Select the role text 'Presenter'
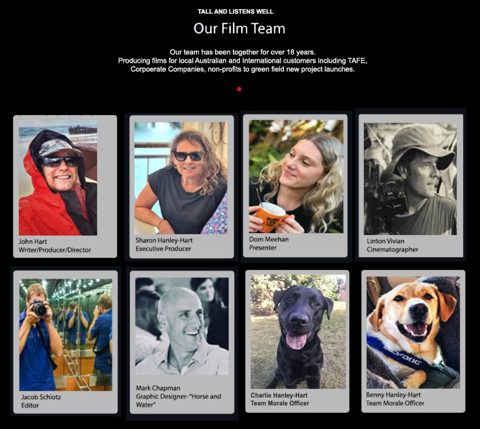The width and height of the screenshot is (480, 429). 263,248
